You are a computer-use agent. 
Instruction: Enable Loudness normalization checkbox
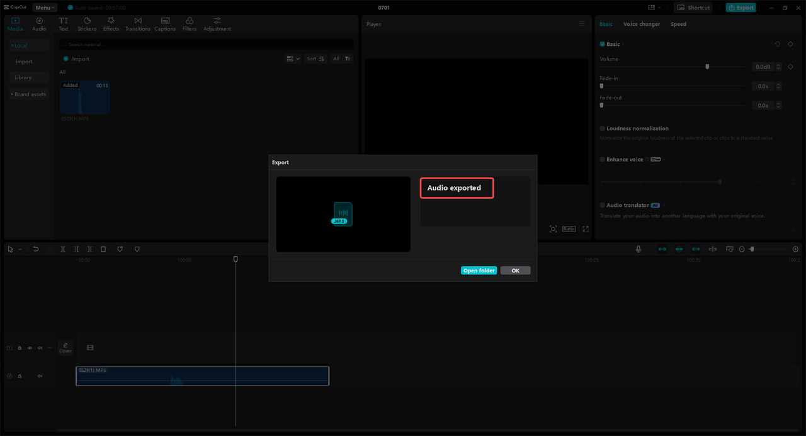click(602, 128)
